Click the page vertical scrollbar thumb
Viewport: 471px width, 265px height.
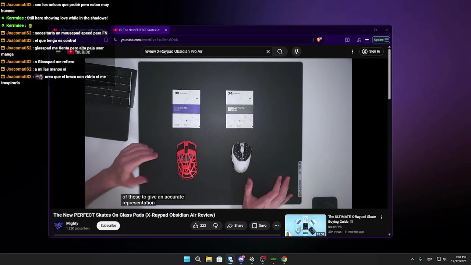(x=390, y=74)
